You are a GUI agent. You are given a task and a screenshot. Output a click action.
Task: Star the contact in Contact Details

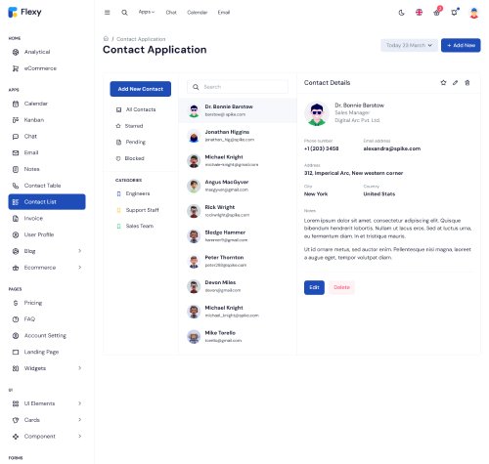click(x=443, y=83)
